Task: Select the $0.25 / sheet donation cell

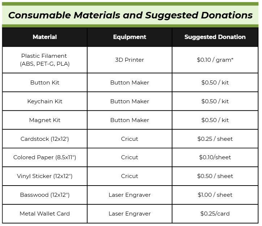Action: [x=215, y=139]
